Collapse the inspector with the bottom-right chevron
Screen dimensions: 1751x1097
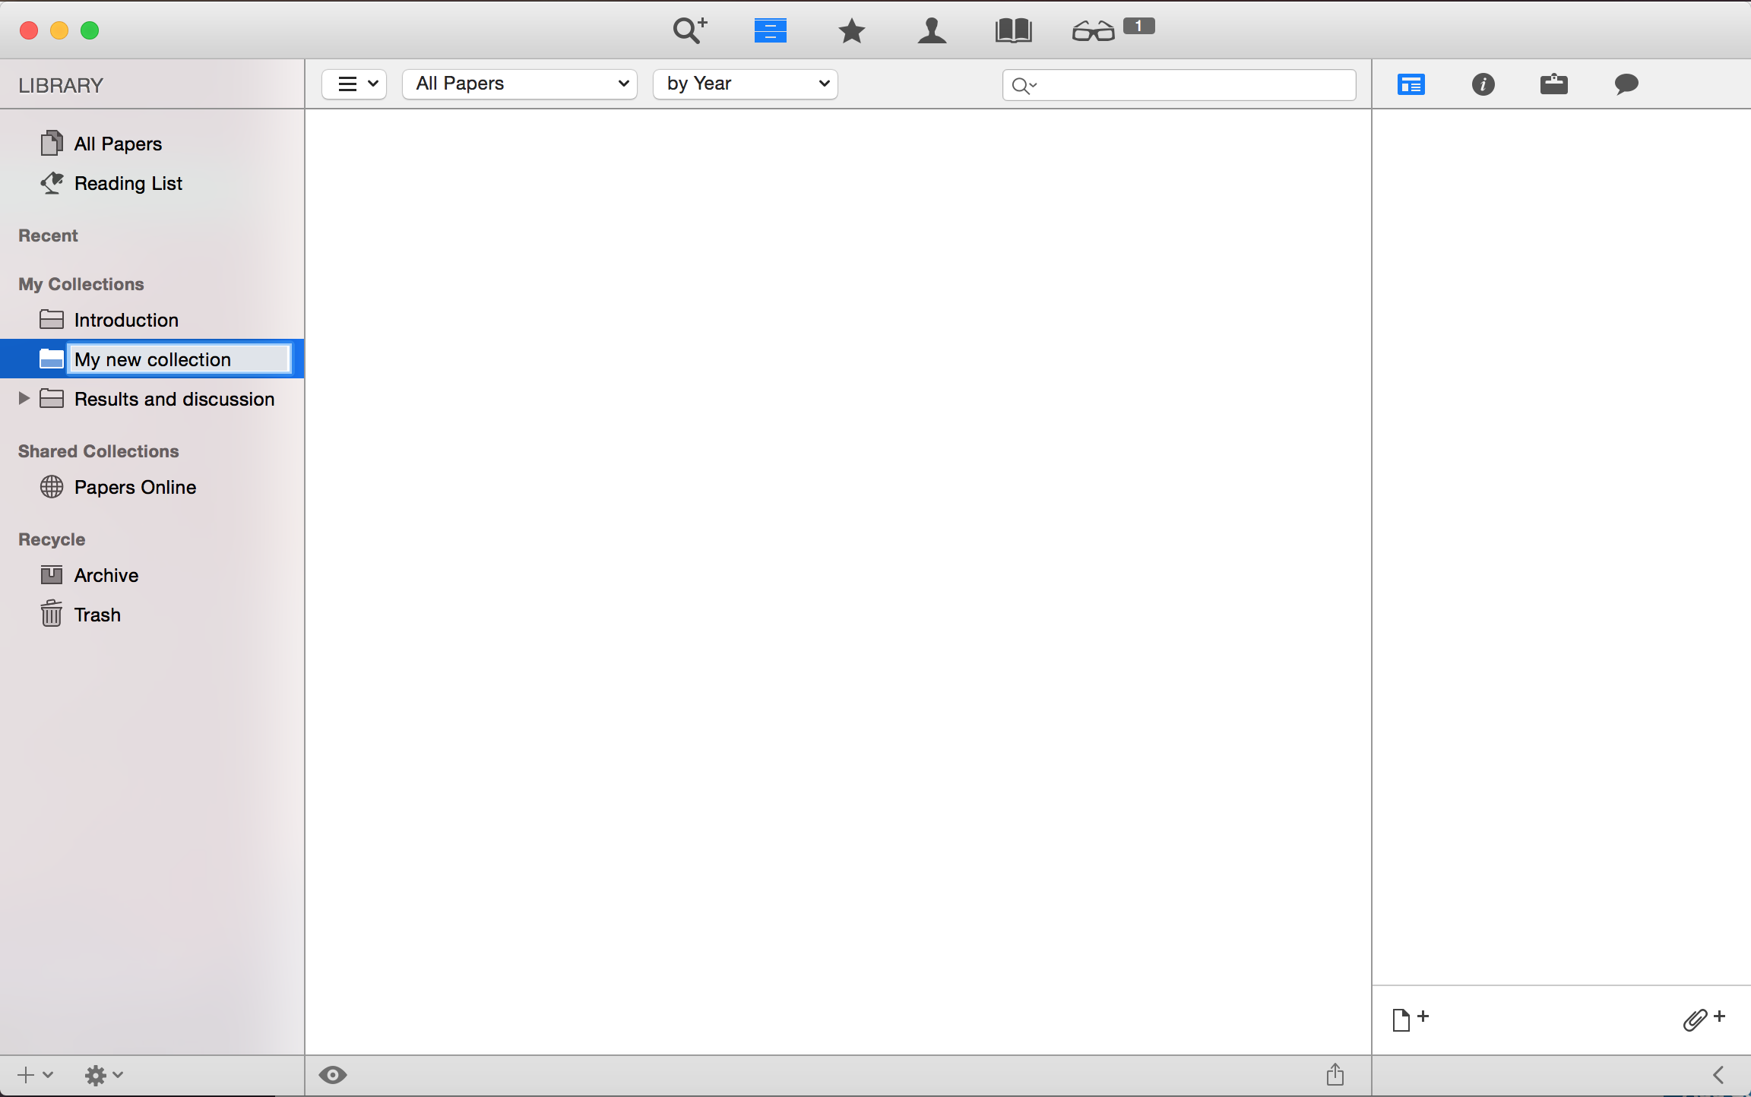(1718, 1075)
